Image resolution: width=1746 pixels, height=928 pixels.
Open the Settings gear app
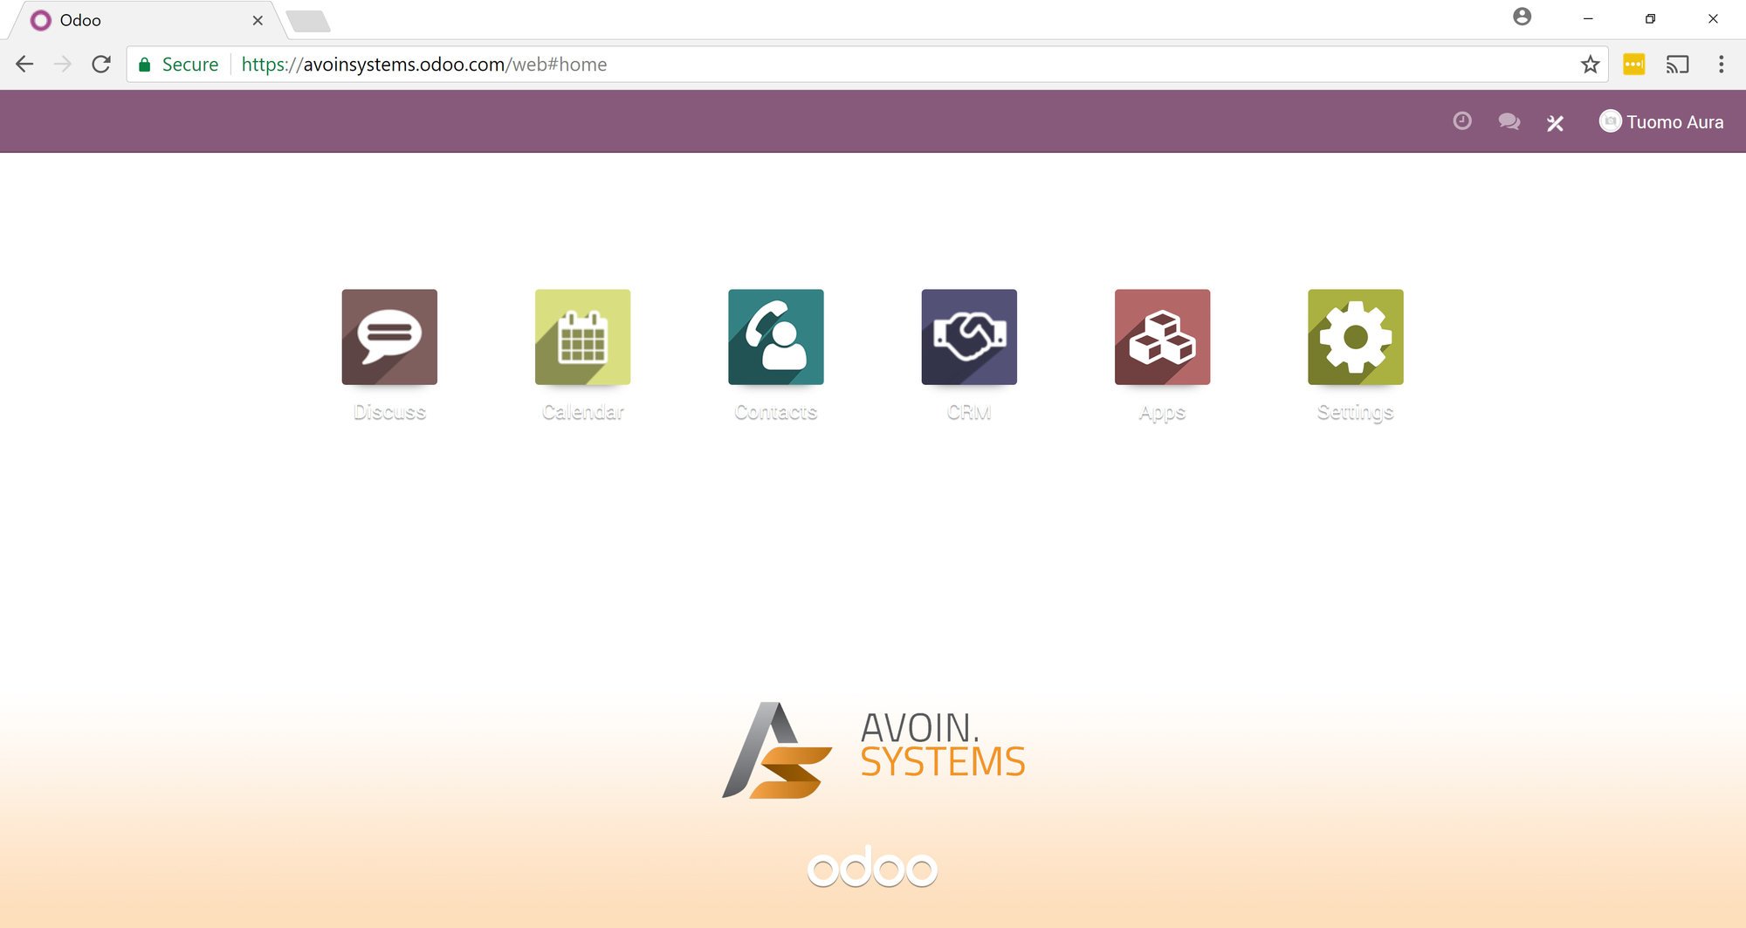coord(1355,337)
